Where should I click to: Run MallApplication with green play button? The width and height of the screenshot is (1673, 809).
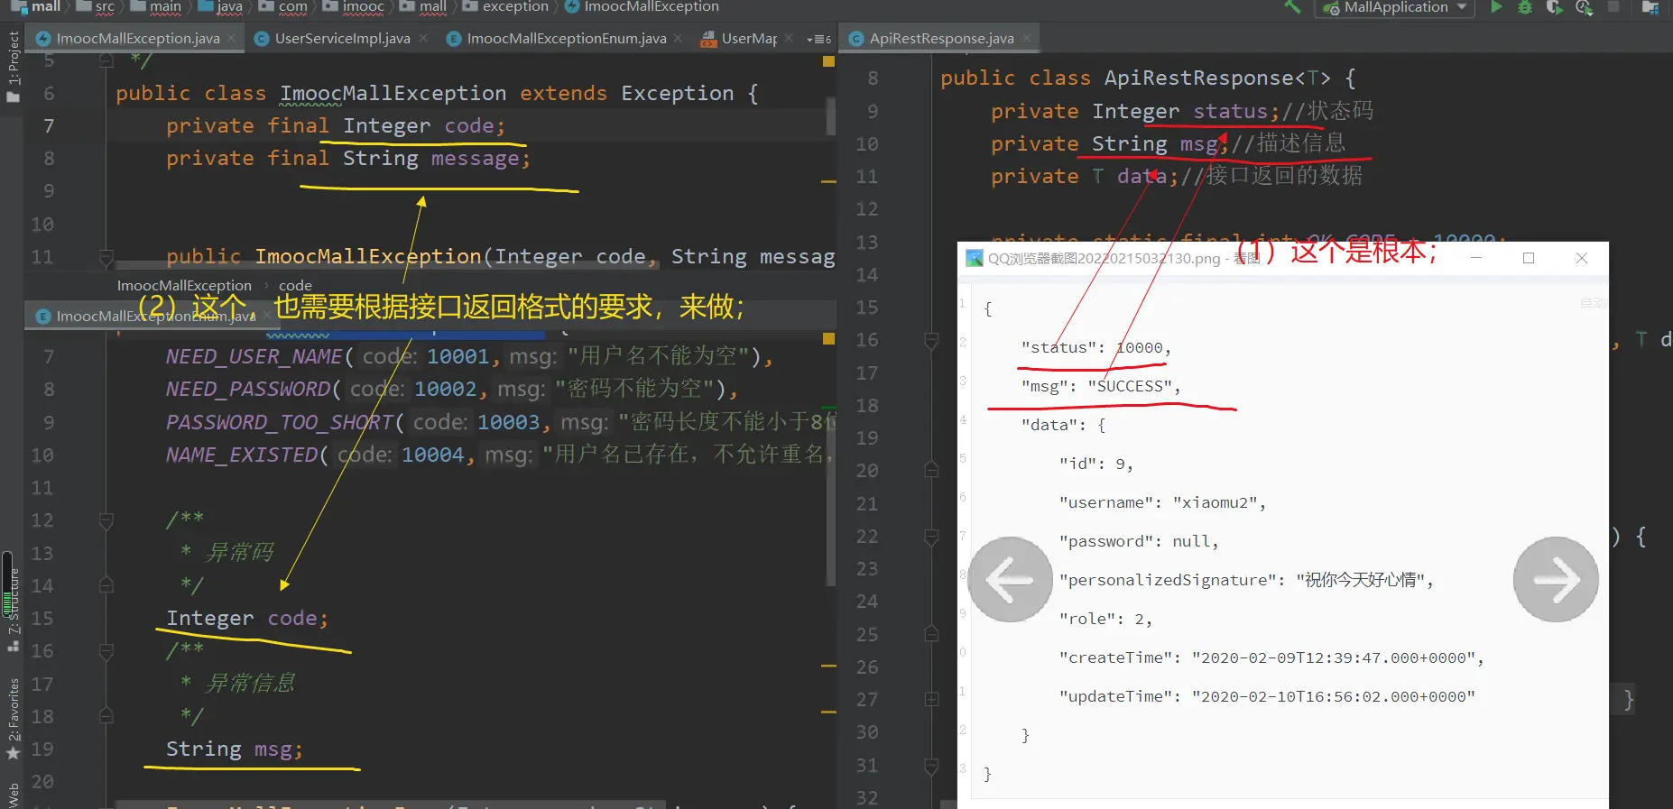click(1497, 7)
